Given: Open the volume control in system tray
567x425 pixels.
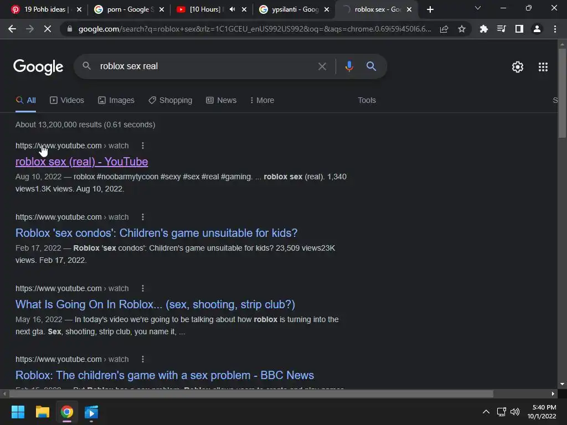Looking at the screenshot, I should point(515,412).
